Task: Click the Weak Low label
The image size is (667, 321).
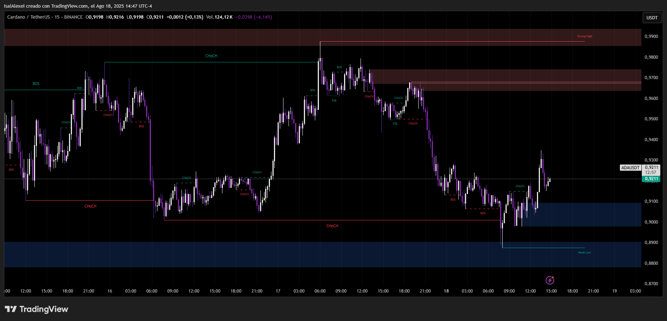Action: tap(584, 252)
